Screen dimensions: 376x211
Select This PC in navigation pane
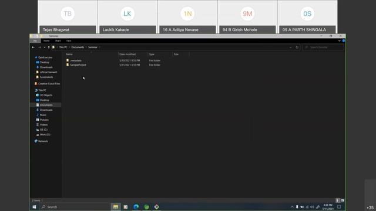[x=42, y=90]
